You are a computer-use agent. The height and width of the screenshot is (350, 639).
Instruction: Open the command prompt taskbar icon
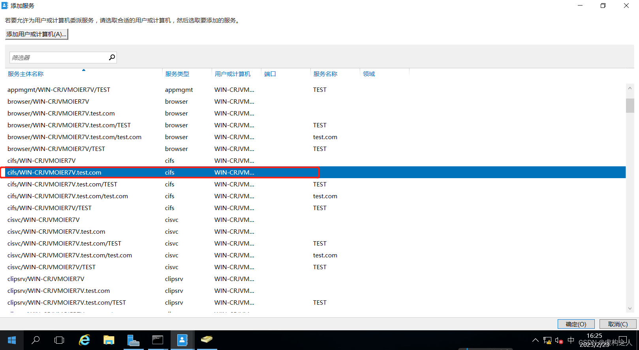[x=158, y=340]
